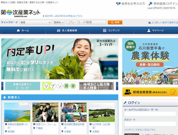
Task: Open マイページ in the navigation bar
Action: pos(156,31)
